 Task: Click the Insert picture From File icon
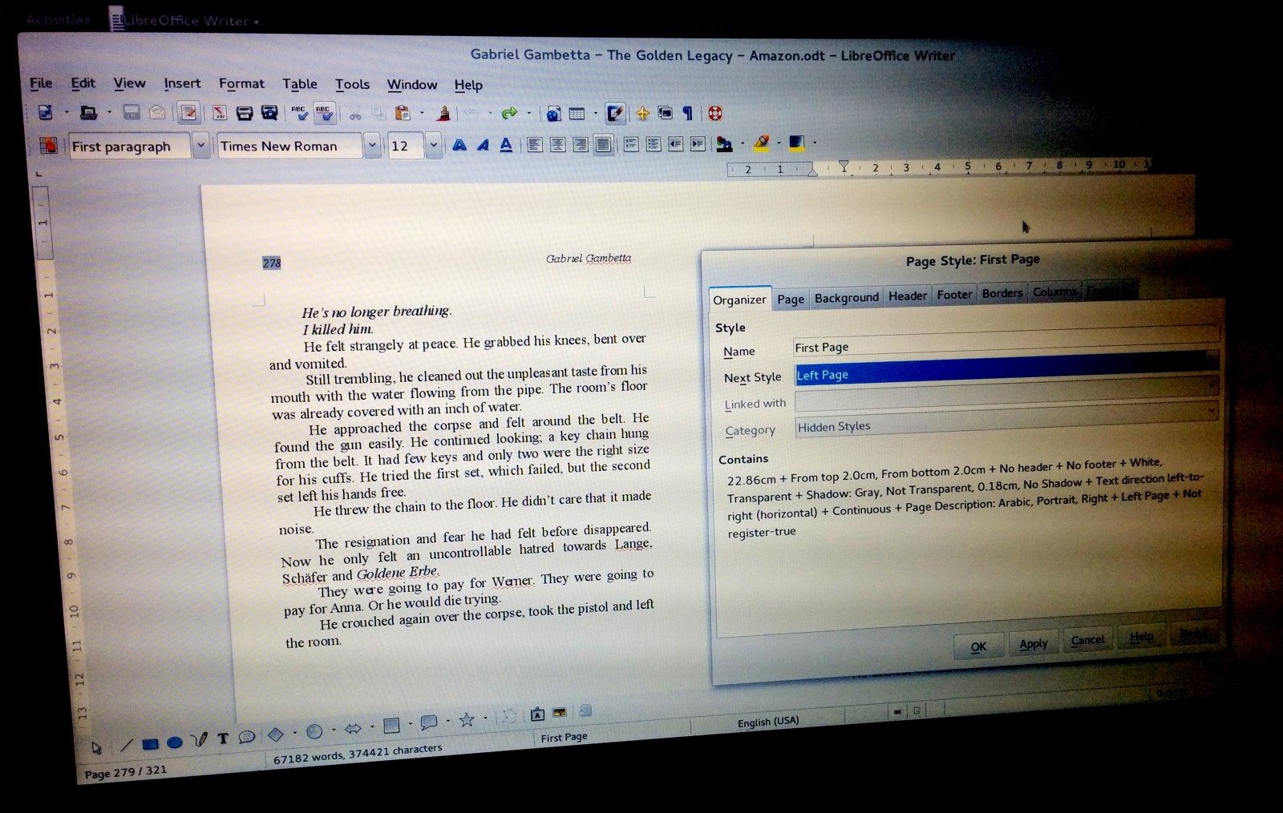559,712
